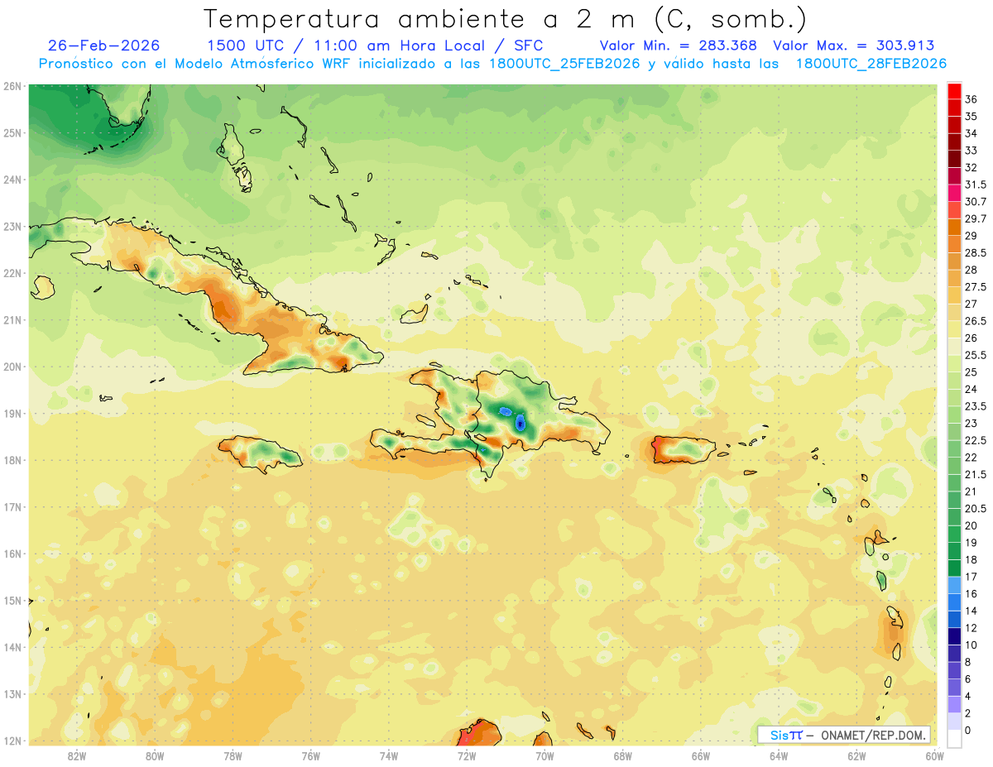The height and width of the screenshot is (767, 993).
Task: Click the legend value '30.7'
Action: point(976,202)
